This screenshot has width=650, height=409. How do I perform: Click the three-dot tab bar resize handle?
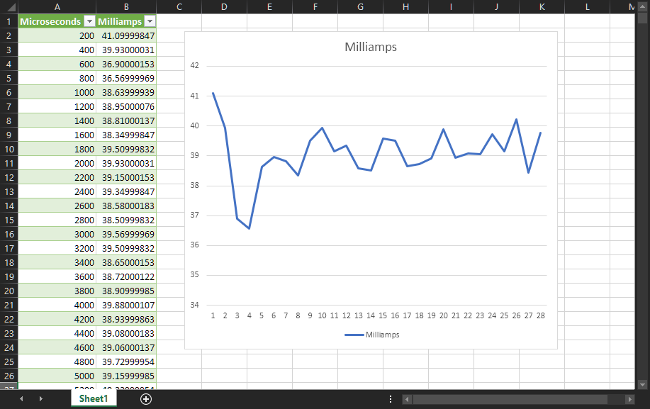(391, 399)
